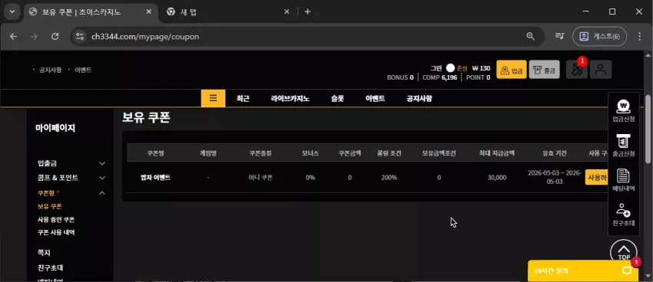Open the Chrome media control icon
The height and width of the screenshot is (282, 653).
pos(560,36)
